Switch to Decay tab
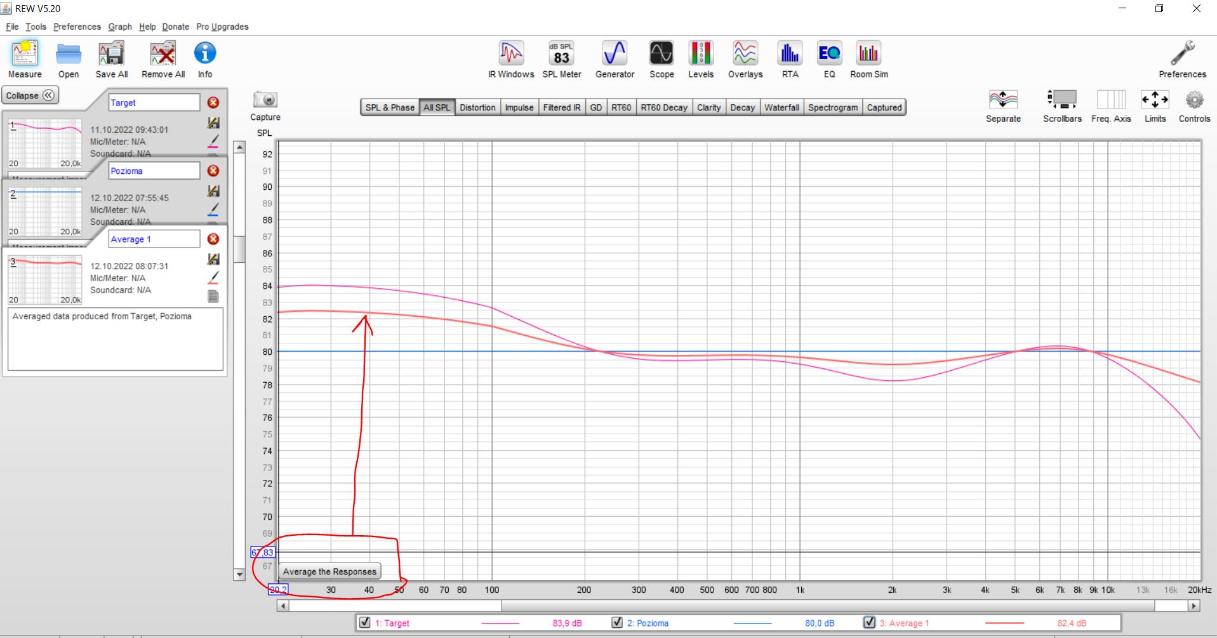The image size is (1217, 638). 742,107
